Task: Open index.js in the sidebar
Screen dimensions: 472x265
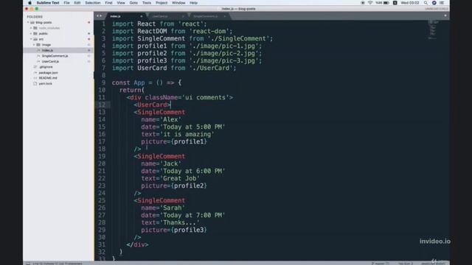Action: pyautogui.click(x=47, y=50)
